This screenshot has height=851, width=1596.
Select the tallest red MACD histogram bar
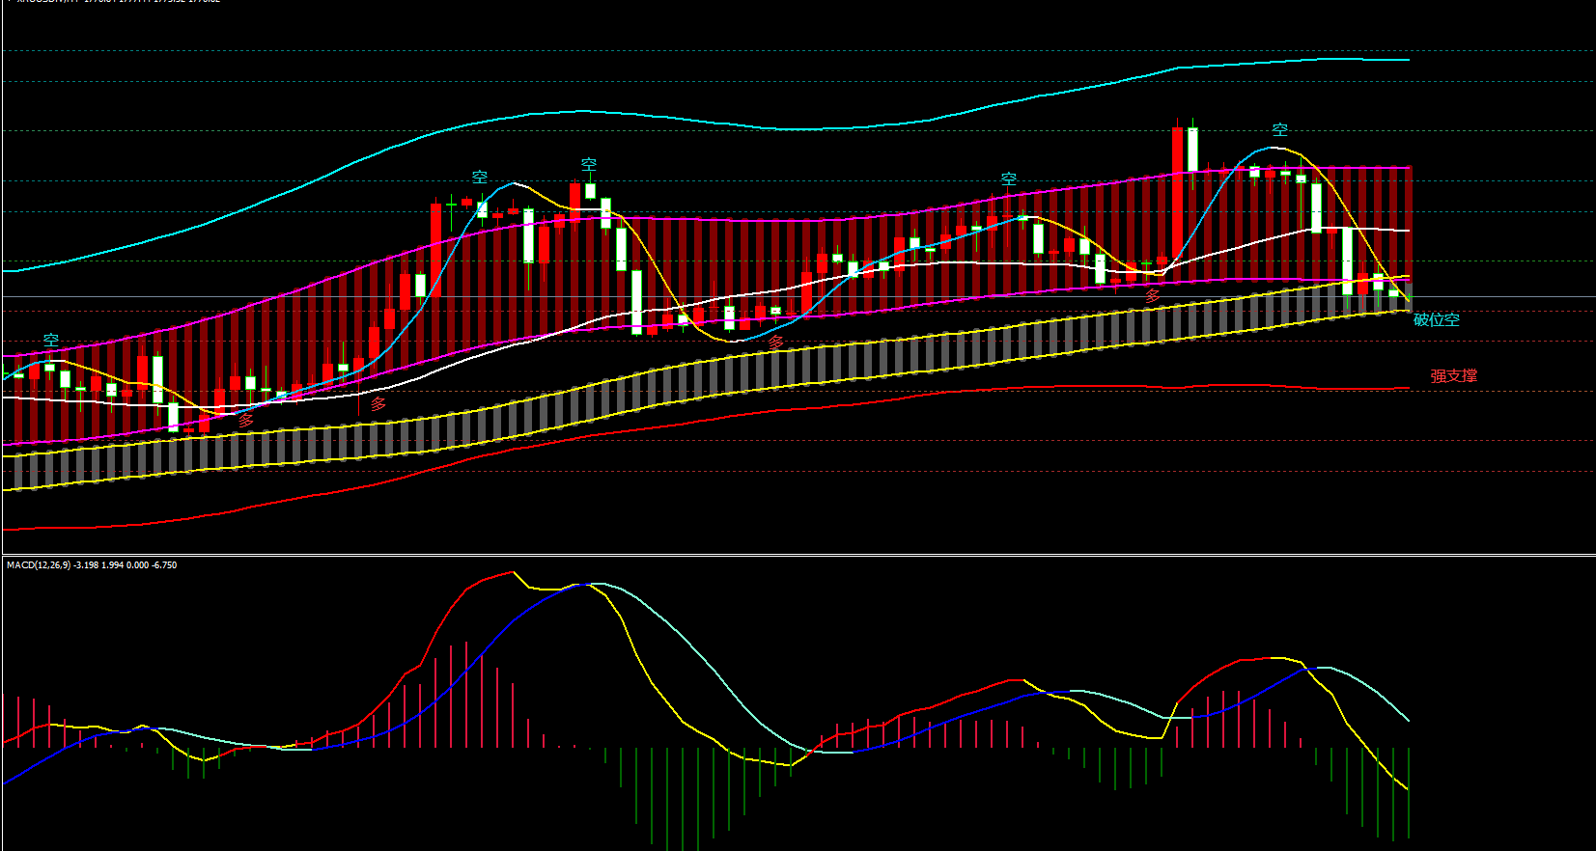(x=466, y=695)
